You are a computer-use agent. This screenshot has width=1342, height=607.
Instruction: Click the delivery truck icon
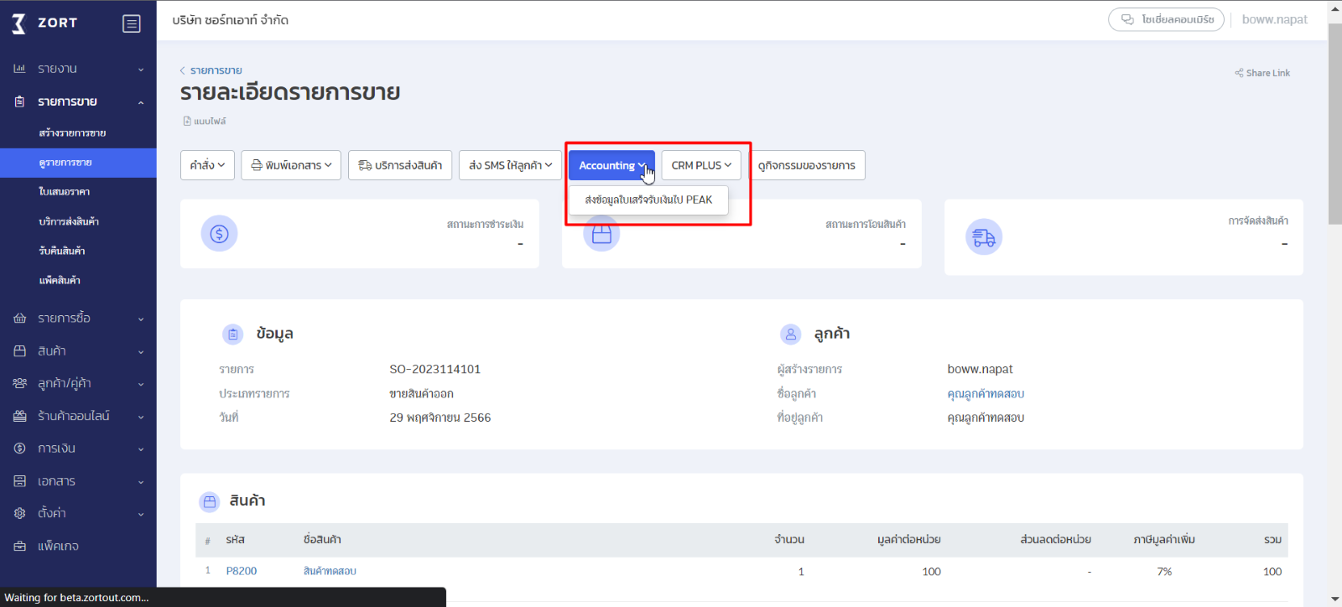click(984, 237)
